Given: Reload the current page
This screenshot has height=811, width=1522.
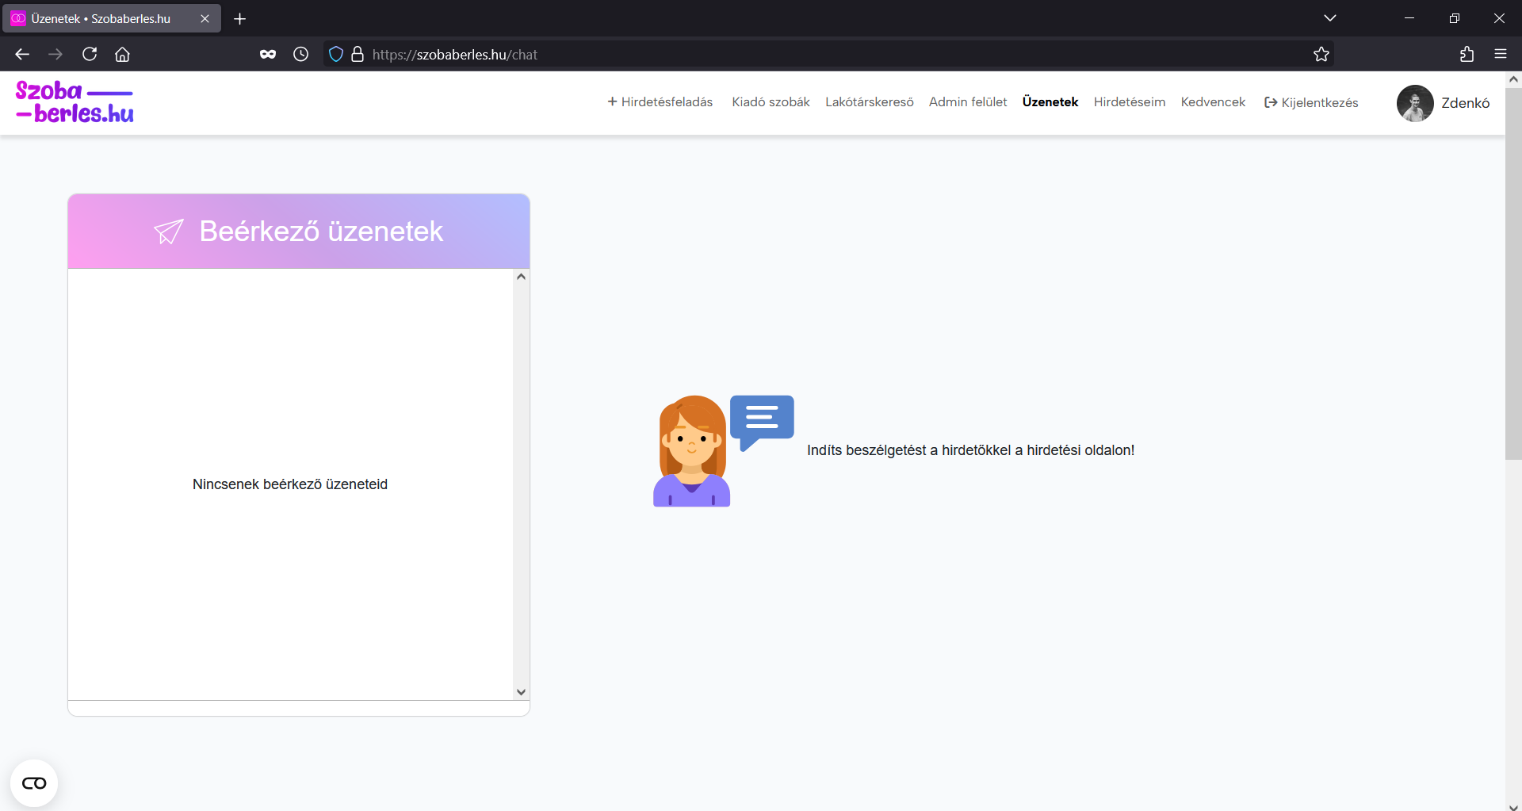Looking at the screenshot, I should pyautogui.click(x=90, y=55).
